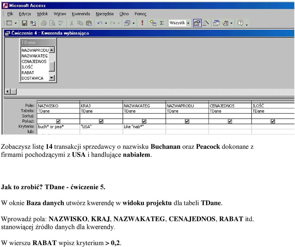Uncheck Pokaż checkbox for ILOŚĆ column
The height and width of the screenshot is (247, 295).
273,121
